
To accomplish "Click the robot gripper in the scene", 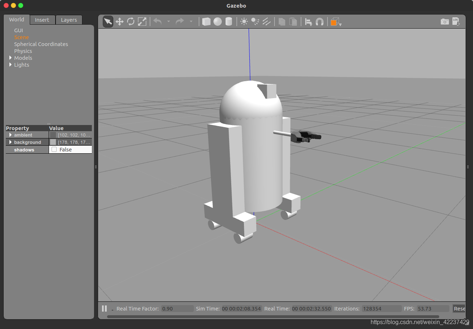I will (307, 137).
